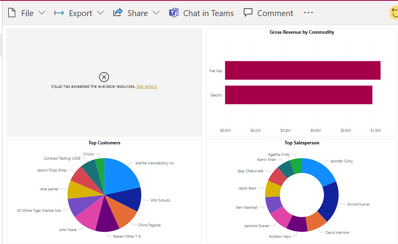Image resolution: width=398 pixels, height=244 pixels.
Task: Select the John More pink pie slice
Action: coord(91,215)
